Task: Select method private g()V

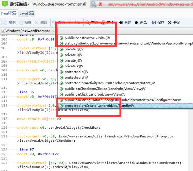Action: point(74,49)
